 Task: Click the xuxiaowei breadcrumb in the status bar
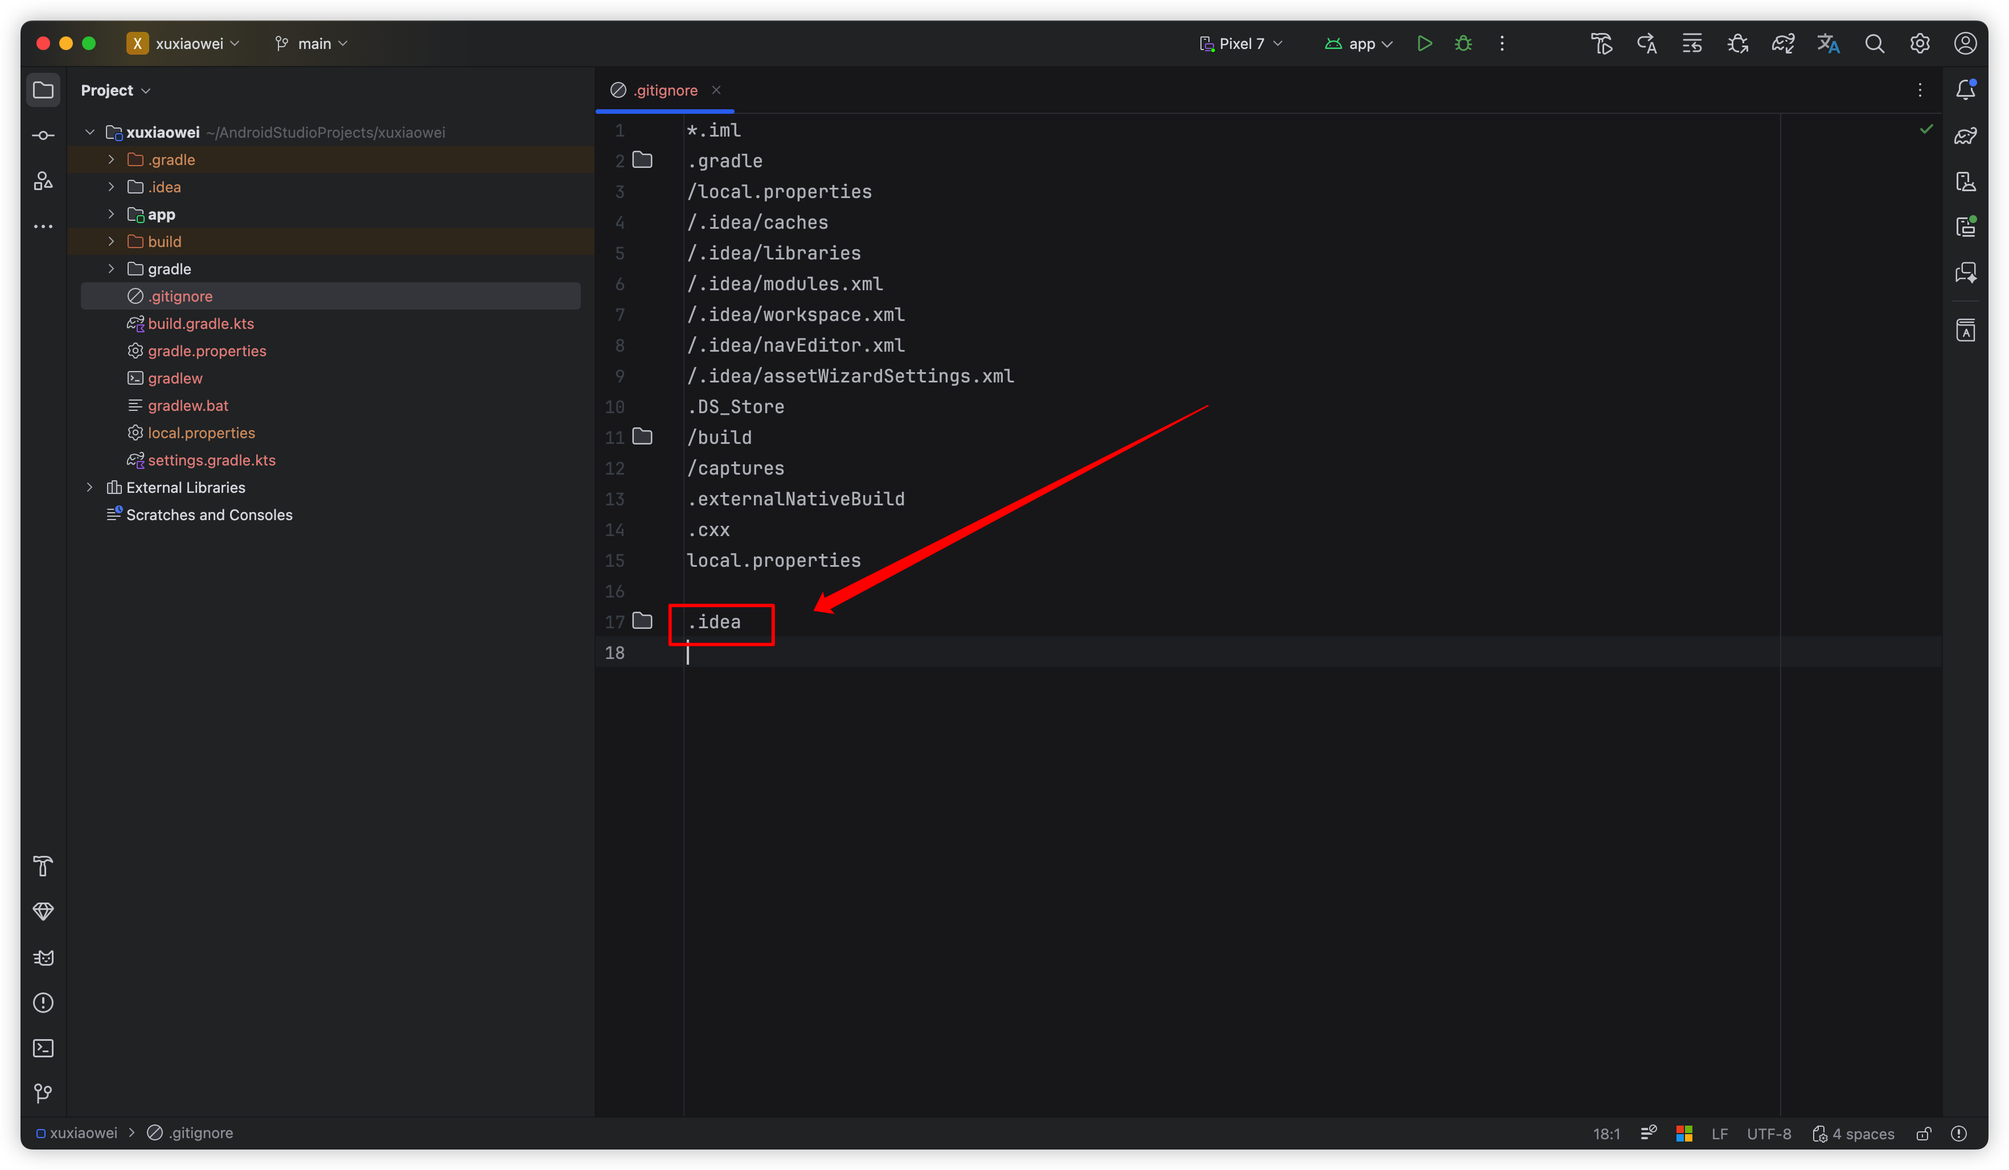tap(83, 1132)
